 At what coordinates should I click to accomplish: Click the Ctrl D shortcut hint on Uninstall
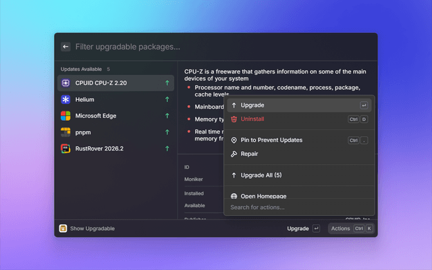coord(358,119)
